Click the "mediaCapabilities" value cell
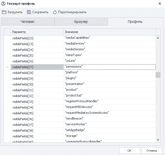 pyautogui.click(x=109, y=38)
